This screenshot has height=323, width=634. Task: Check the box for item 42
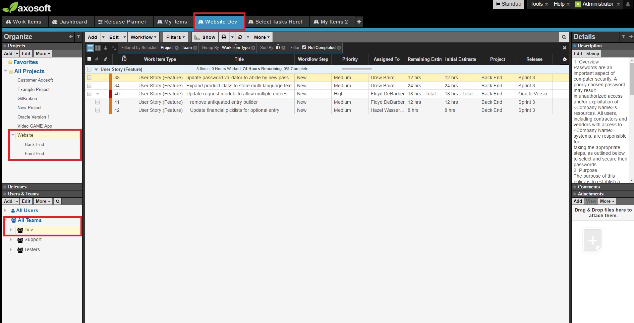tap(97, 110)
